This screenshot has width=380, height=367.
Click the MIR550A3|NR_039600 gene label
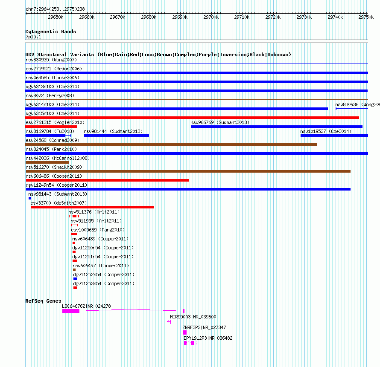[193, 317]
